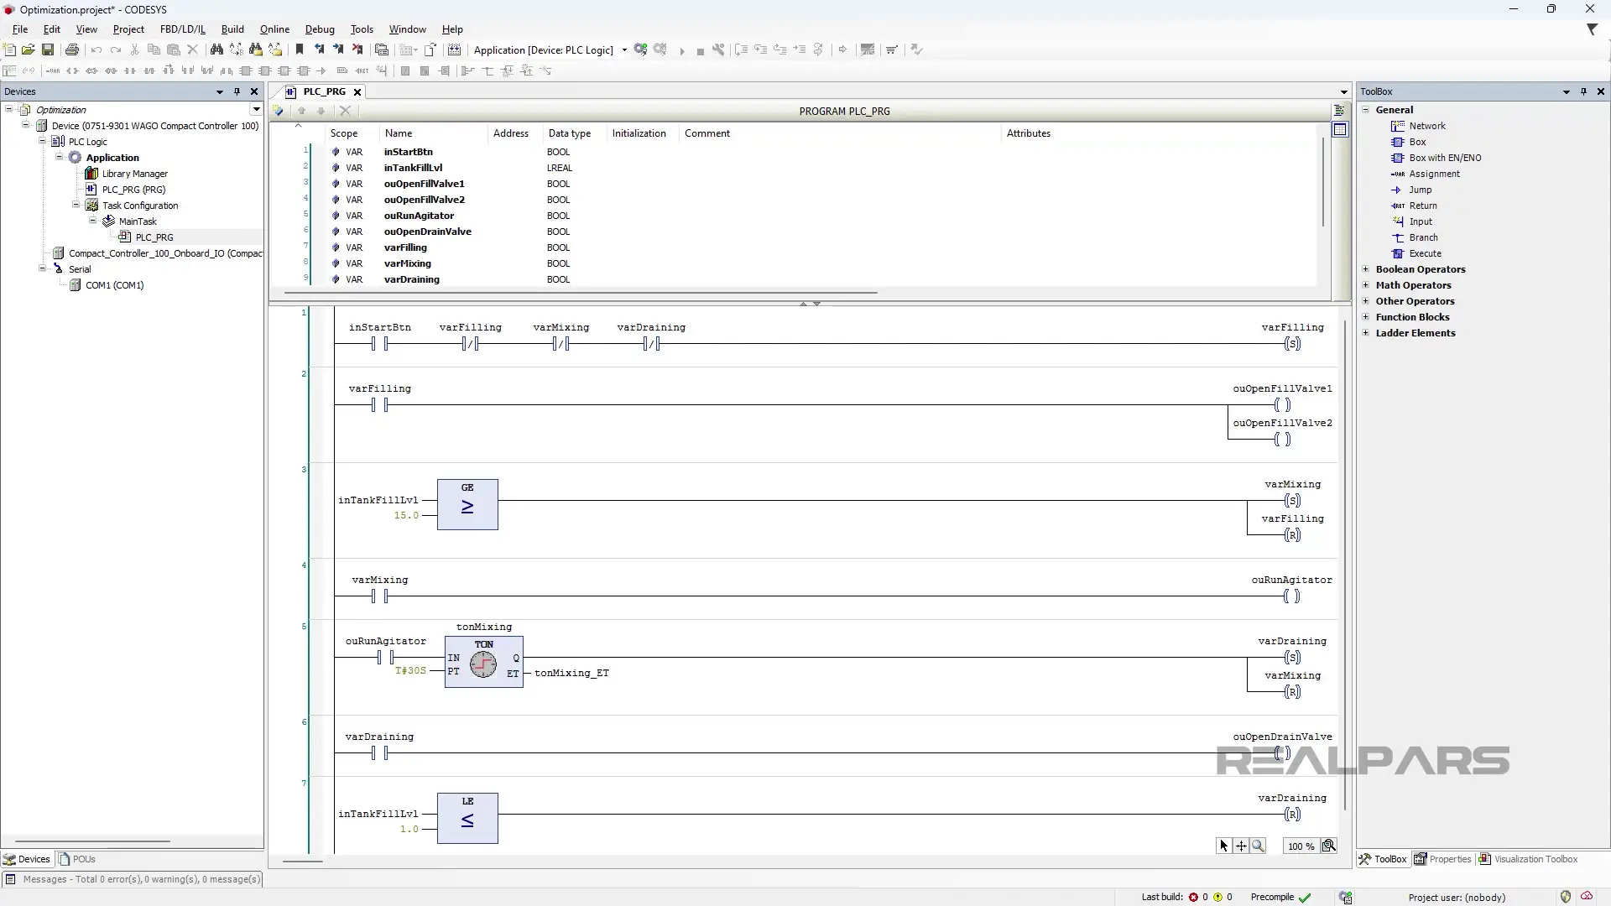
Task: Open the Library Manager
Action: pyautogui.click(x=135, y=174)
